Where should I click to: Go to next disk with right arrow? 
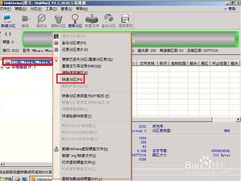coord(10,34)
